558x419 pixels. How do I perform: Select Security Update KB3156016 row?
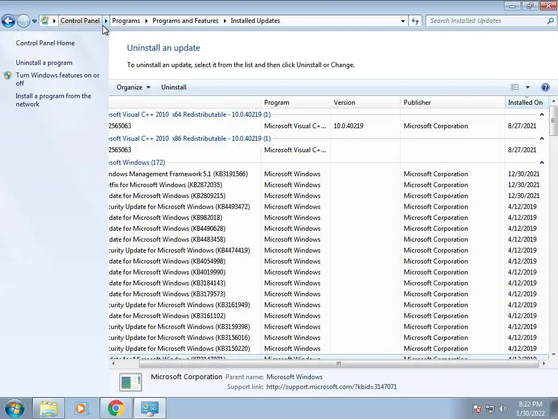coord(329,338)
